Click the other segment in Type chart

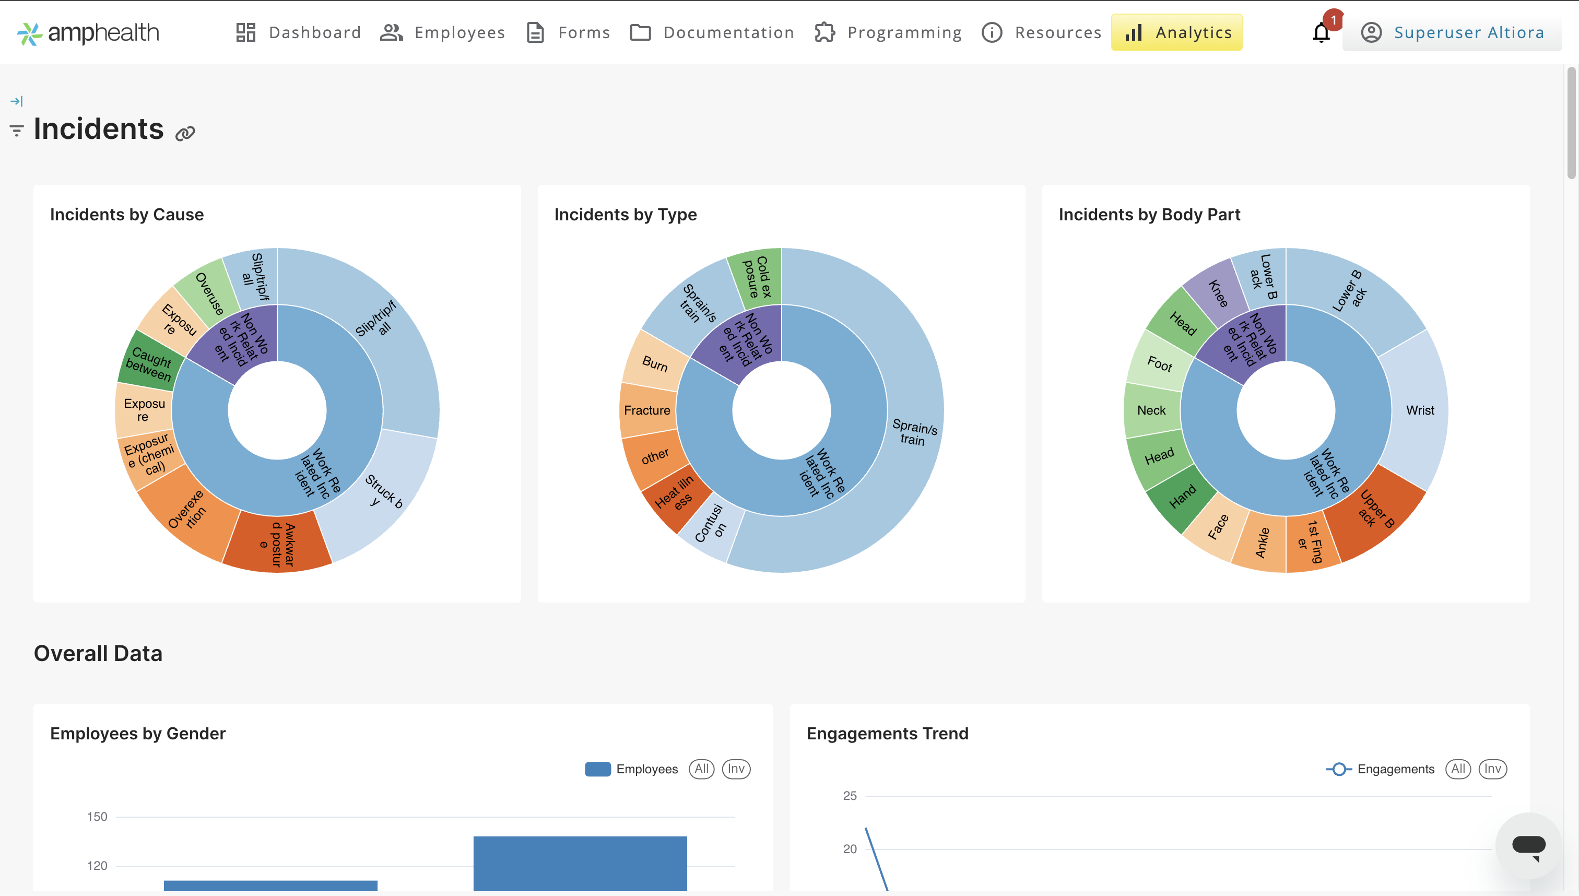(x=654, y=456)
